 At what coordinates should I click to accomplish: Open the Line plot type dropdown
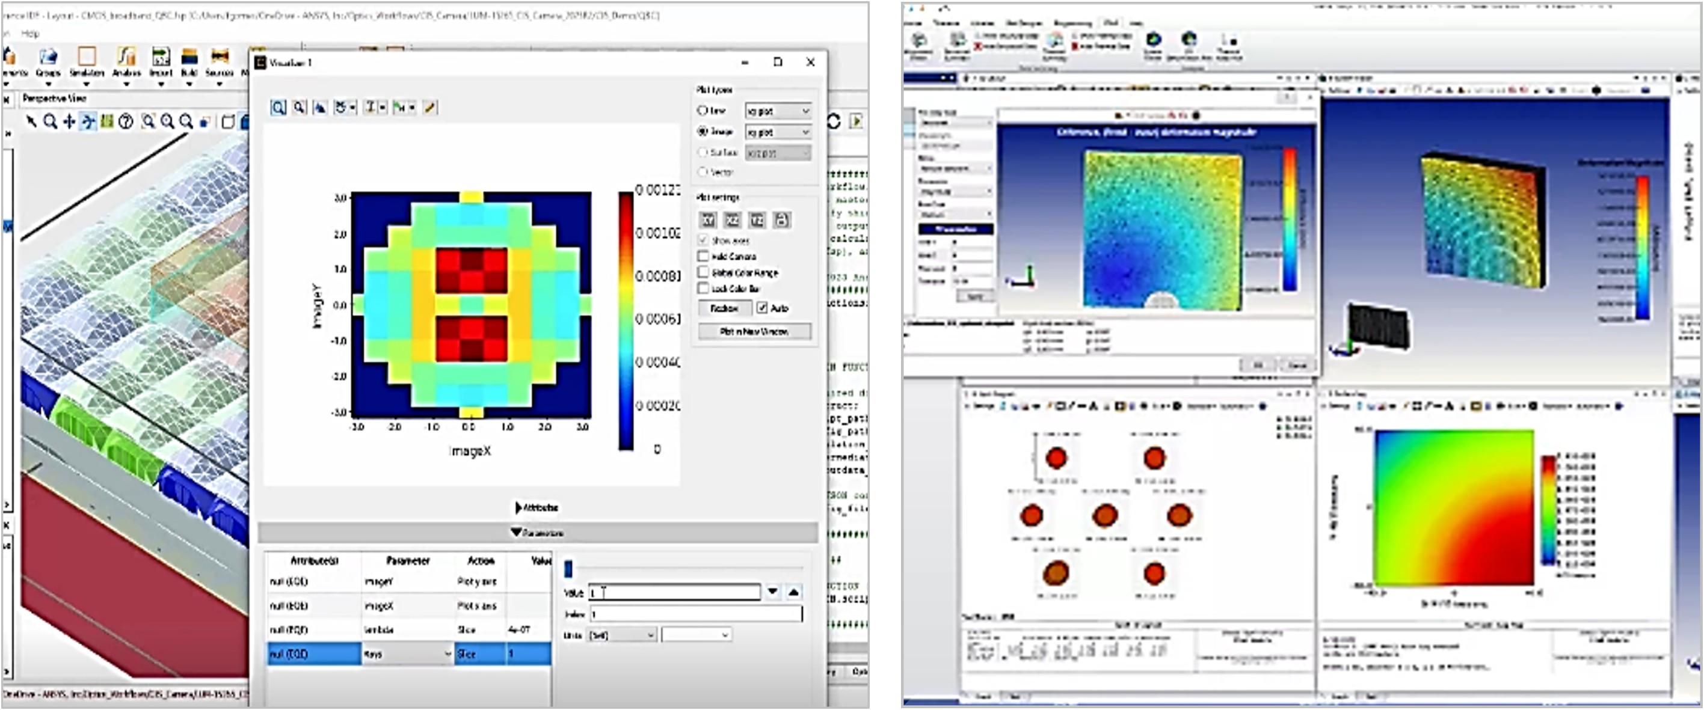click(778, 111)
